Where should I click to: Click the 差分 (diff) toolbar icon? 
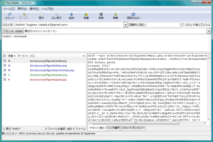click(41, 15)
